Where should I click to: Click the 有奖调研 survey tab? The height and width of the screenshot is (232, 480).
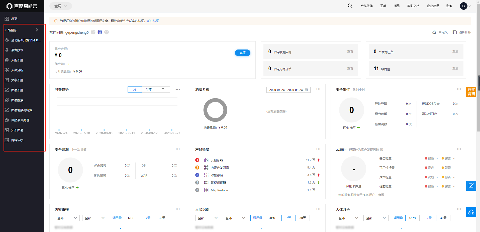click(471, 92)
